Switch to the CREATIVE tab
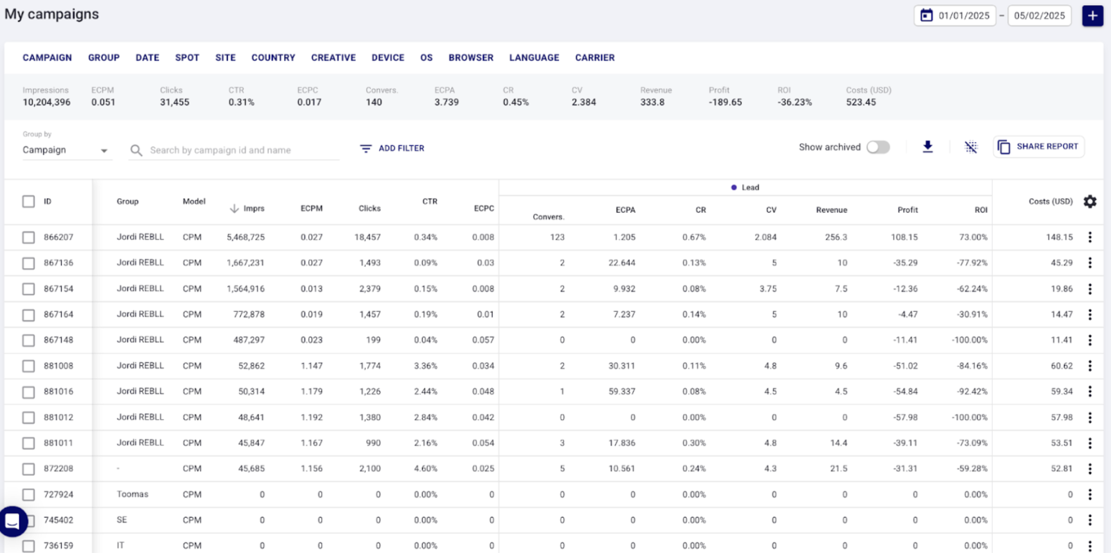Viewport: 1111px width, 553px height. 333,57
